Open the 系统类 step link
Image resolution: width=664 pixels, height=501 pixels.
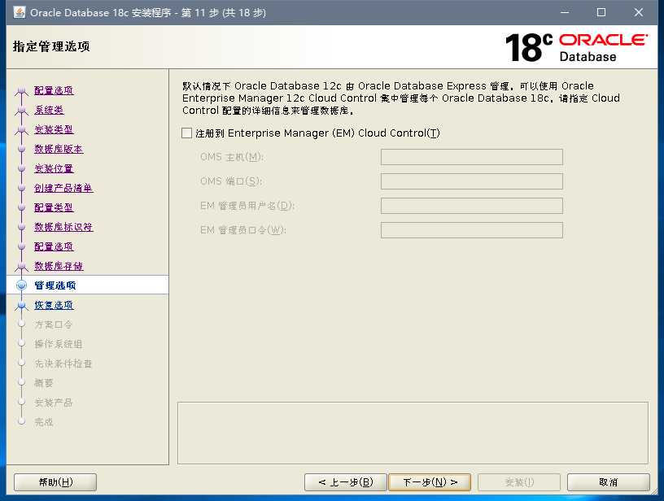tap(49, 110)
